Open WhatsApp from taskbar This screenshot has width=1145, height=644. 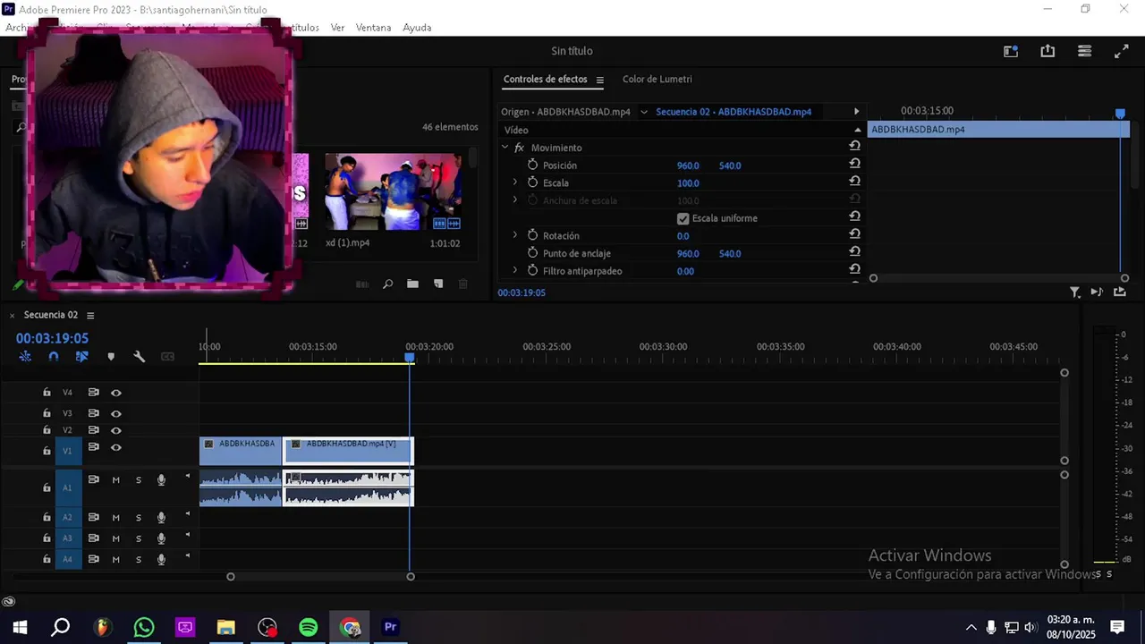tap(144, 627)
